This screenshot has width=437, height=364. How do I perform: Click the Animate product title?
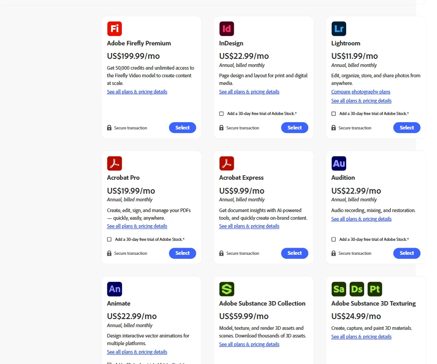pyautogui.click(x=119, y=303)
